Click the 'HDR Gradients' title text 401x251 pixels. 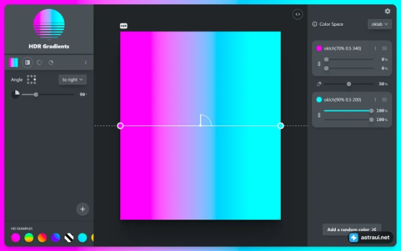click(x=49, y=46)
